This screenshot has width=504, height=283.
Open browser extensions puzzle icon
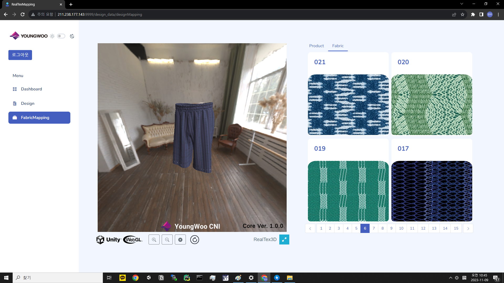click(x=473, y=14)
